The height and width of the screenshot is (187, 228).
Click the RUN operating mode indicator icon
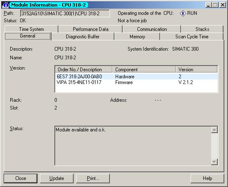pyautogui.click(x=183, y=14)
